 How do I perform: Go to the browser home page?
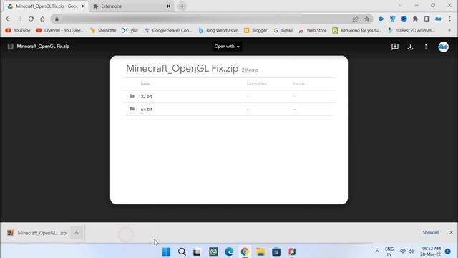point(42,19)
